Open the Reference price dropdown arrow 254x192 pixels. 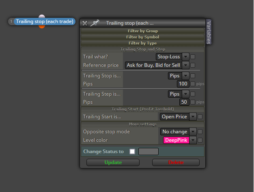pyautogui.click(x=186, y=65)
